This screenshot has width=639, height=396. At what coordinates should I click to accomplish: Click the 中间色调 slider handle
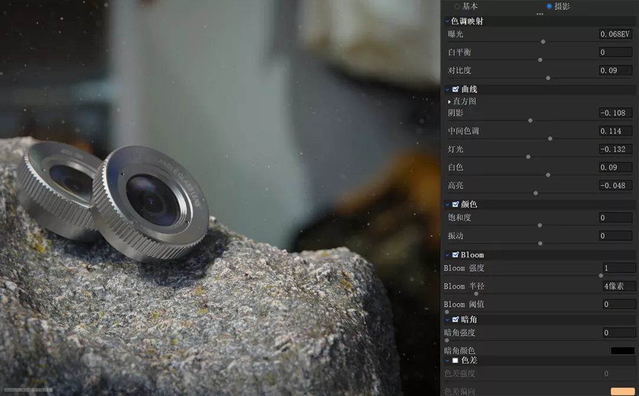(550, 138)
